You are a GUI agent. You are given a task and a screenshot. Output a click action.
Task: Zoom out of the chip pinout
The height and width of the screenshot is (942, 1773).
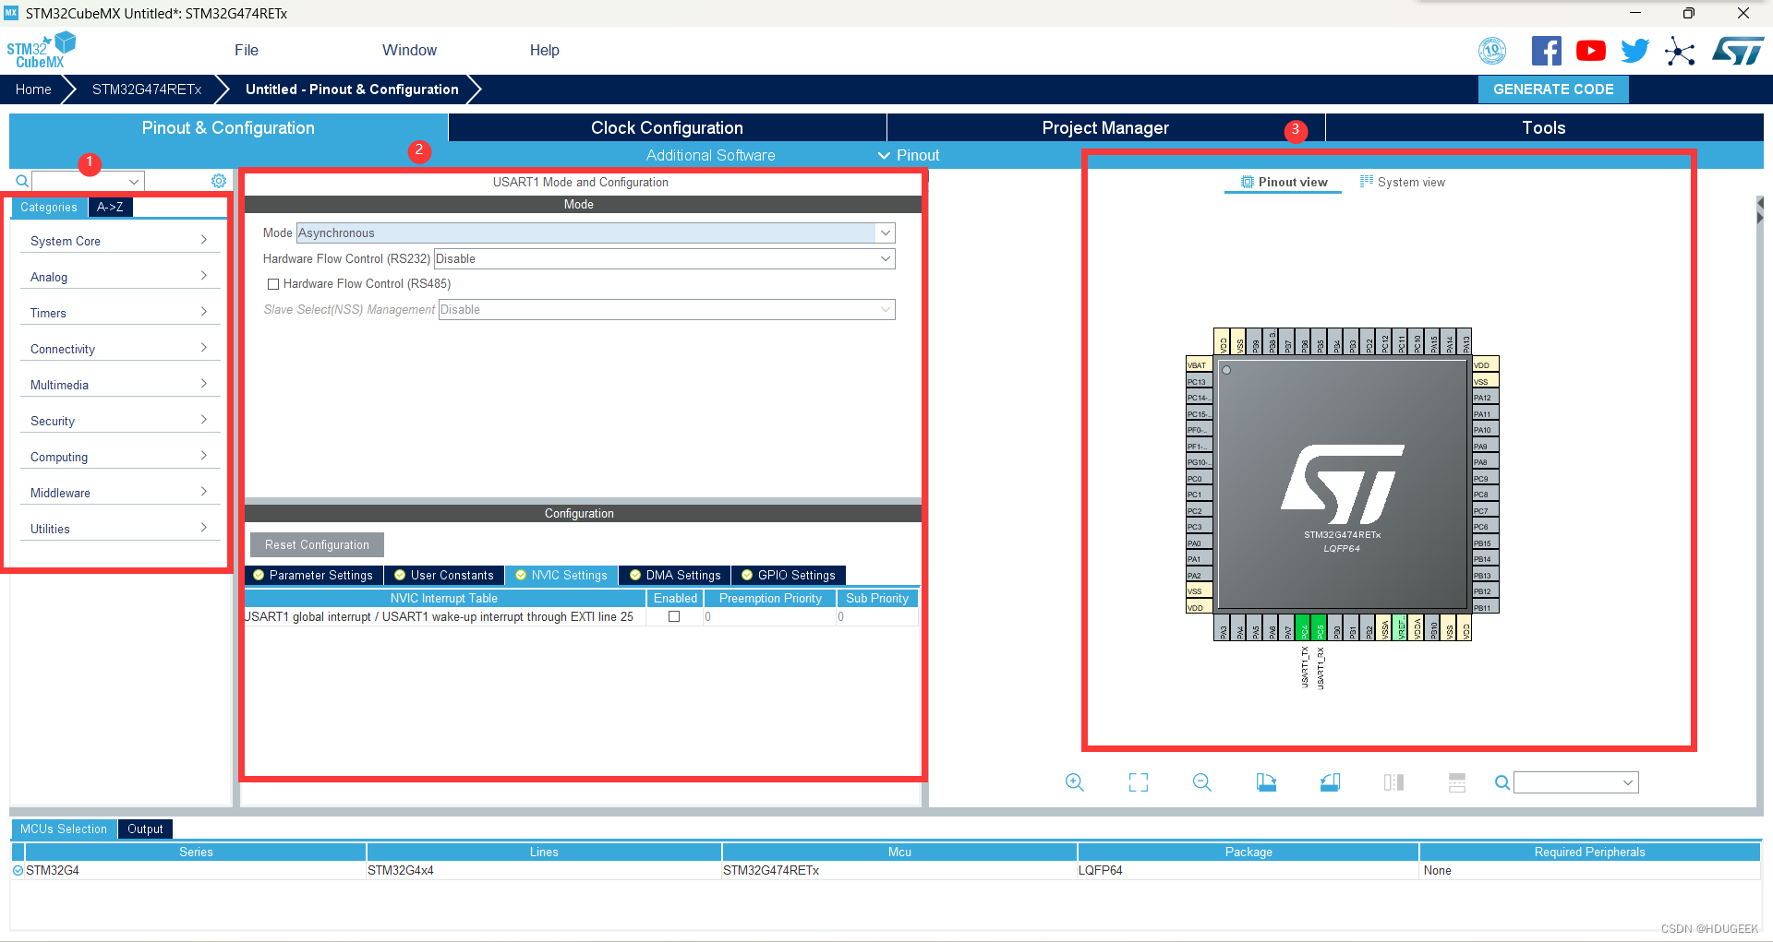click(1201, 782)
